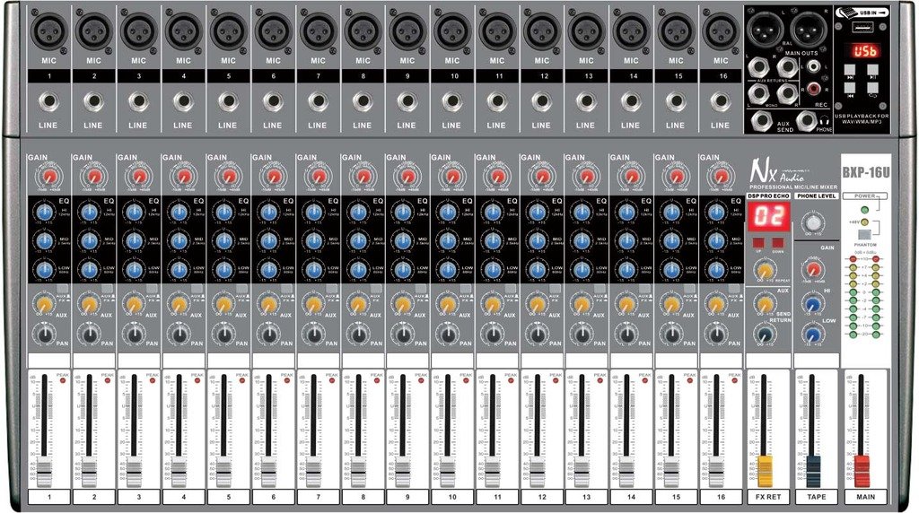Toggle the +48V PHANTOM power switch
The width and height of the screenshot is (919, 513).
tap(864, 234)
